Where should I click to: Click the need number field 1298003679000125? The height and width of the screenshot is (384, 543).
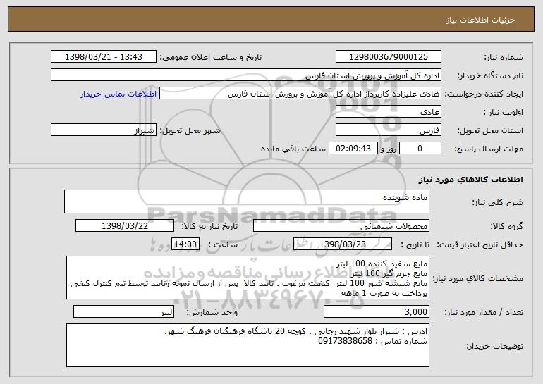pos(388,57)
